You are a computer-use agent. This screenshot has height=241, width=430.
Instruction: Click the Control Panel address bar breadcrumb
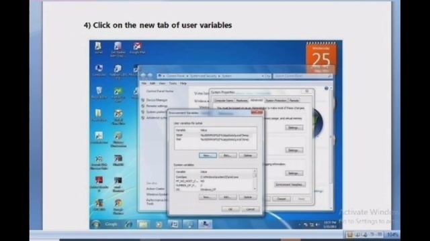[x=214, y=76]
